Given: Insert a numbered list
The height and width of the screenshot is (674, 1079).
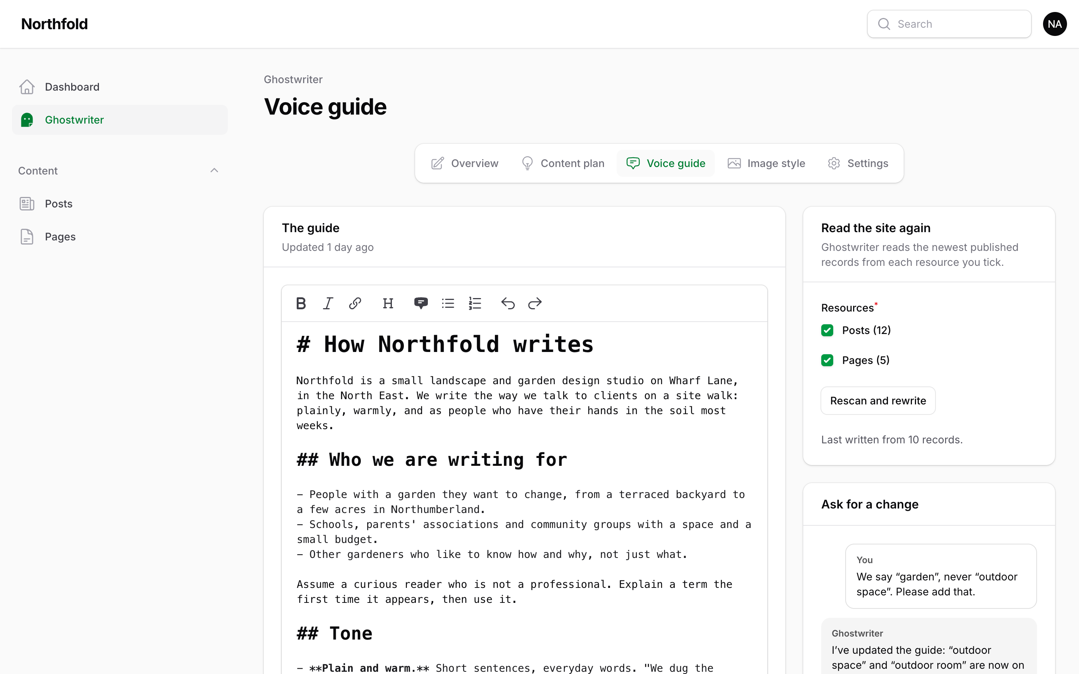Looking at the screenshot, I should click(x=475, y=304).
